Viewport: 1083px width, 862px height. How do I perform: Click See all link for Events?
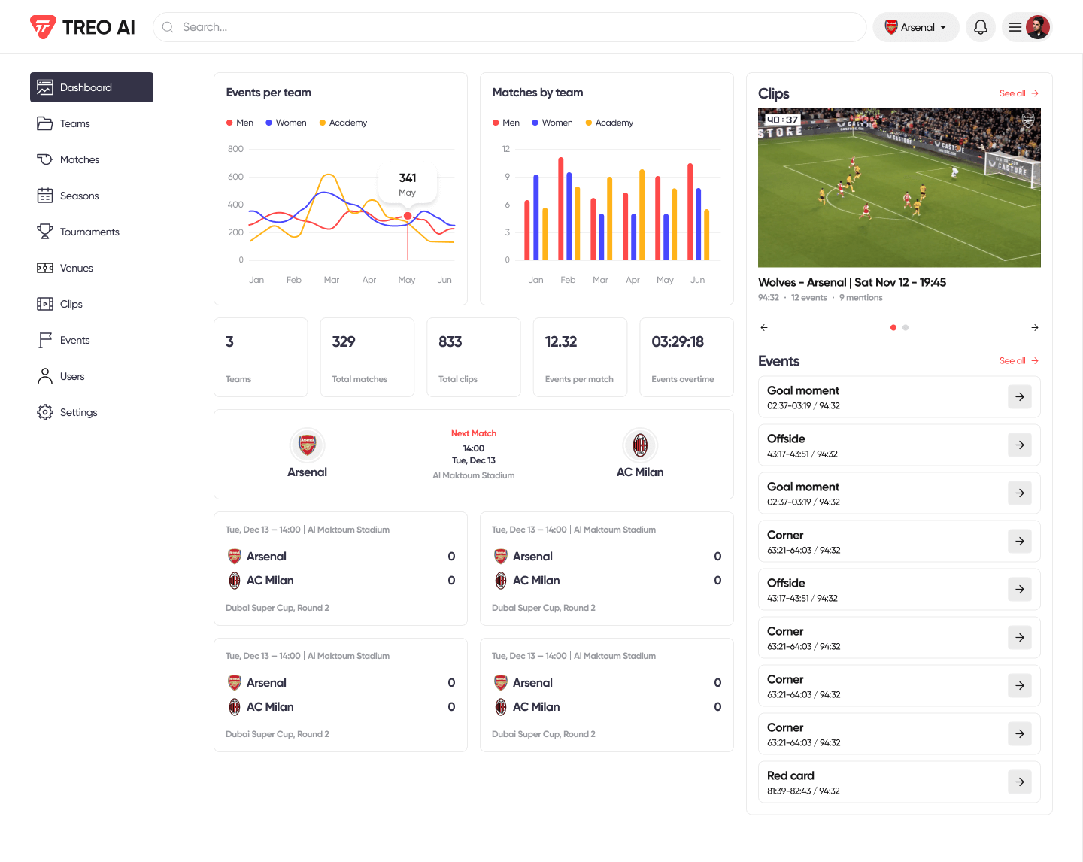tap(1019, 361)
